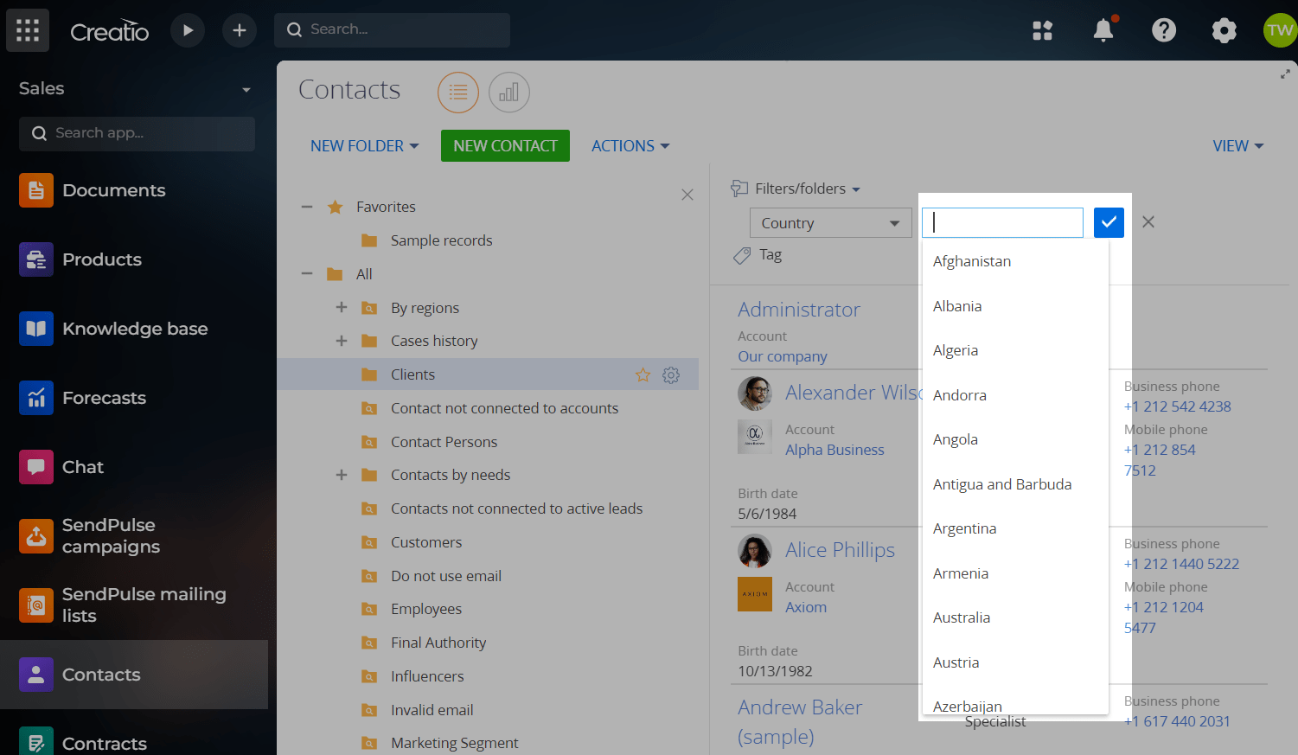This screenshot has height=755, width=1298.
Task: Open the Alpha Business account link
Action: coord(834,450)
